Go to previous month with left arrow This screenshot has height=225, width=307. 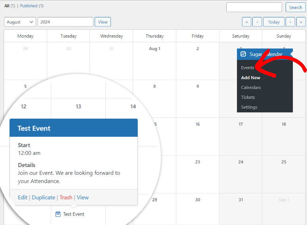click(x=257, y=22)
